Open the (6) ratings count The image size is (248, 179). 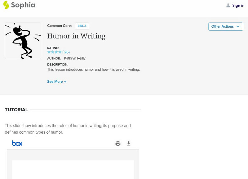[68, 52]
